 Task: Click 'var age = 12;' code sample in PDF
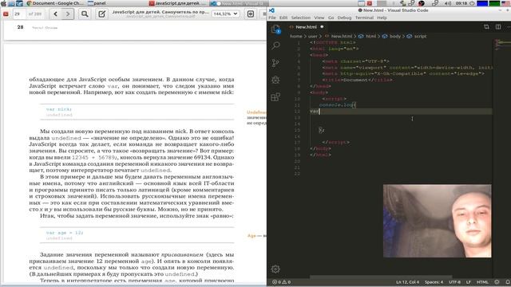coord(65,233)
